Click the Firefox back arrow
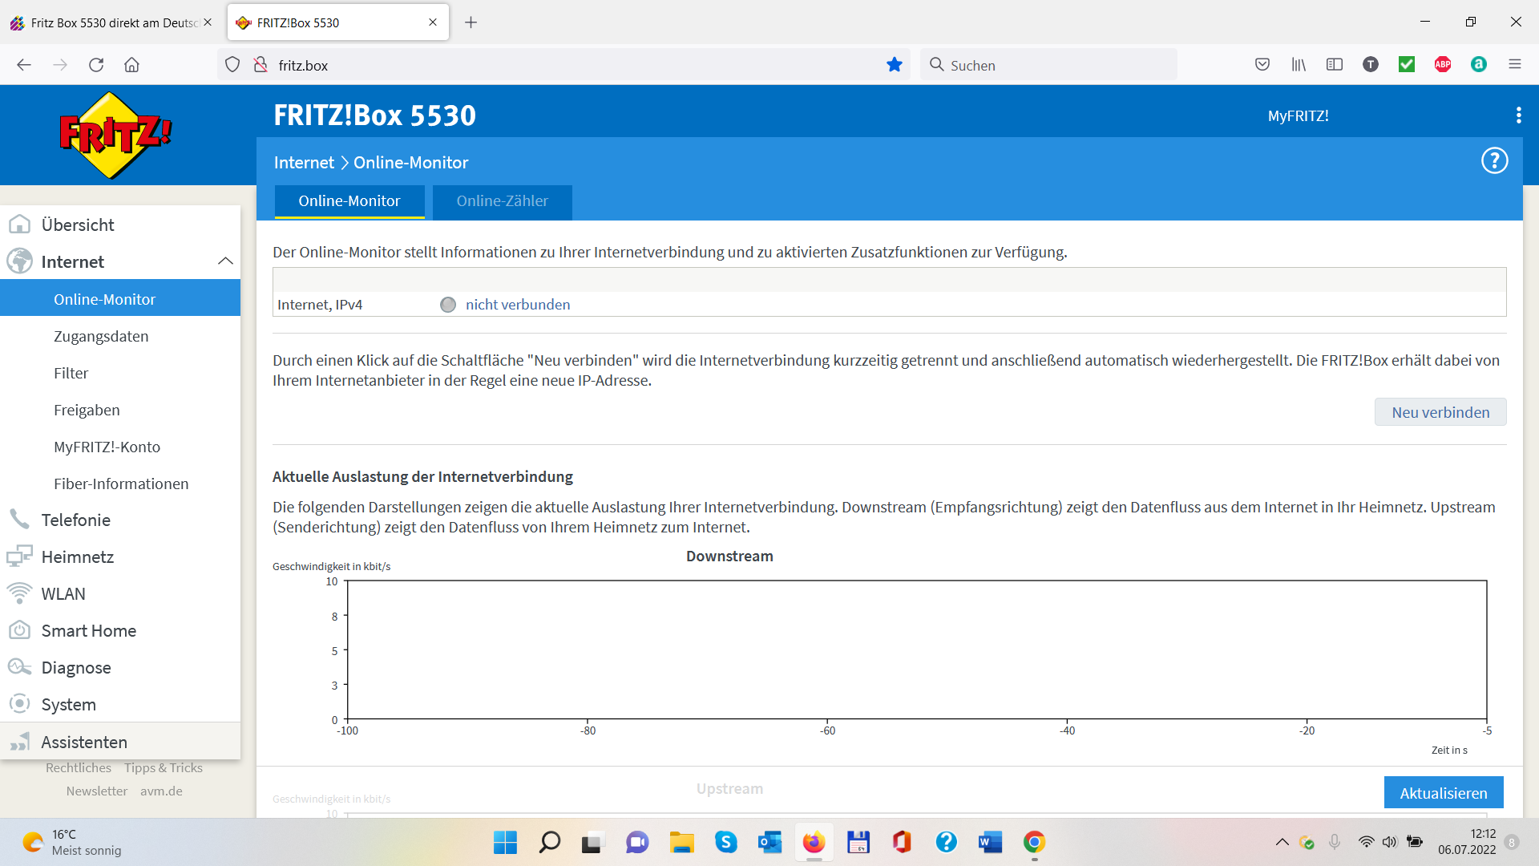Viewport: 1539px width, 866px height. 24,65
